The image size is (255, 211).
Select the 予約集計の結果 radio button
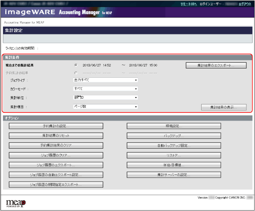click(x=76, y=73)
